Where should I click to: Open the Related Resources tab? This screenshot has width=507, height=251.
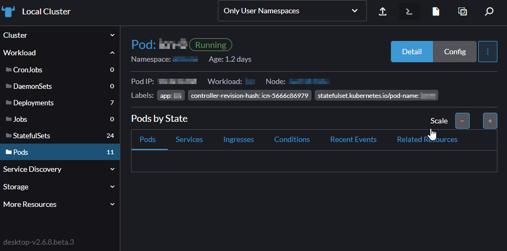pyautogui.click(x=427, y=139)
